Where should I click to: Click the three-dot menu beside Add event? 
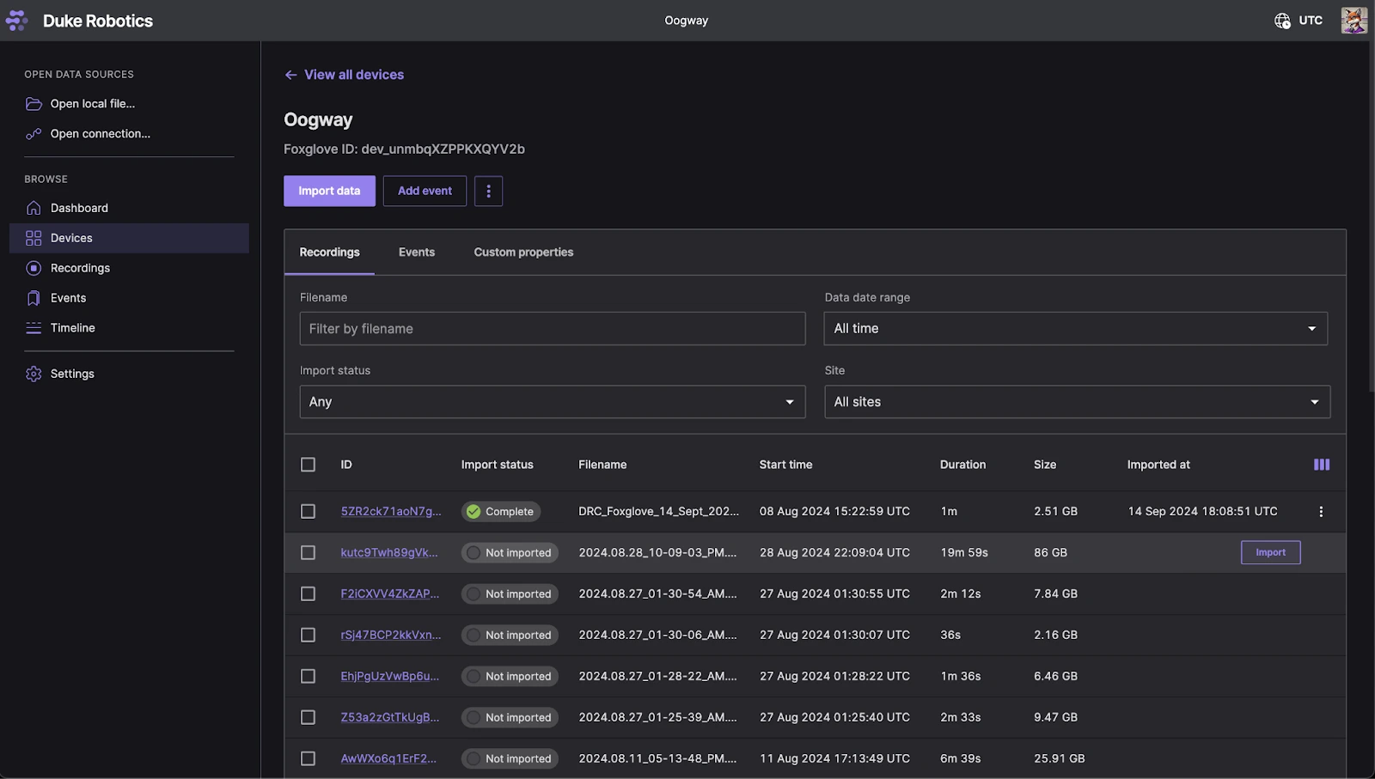click(x=488, y=192)
